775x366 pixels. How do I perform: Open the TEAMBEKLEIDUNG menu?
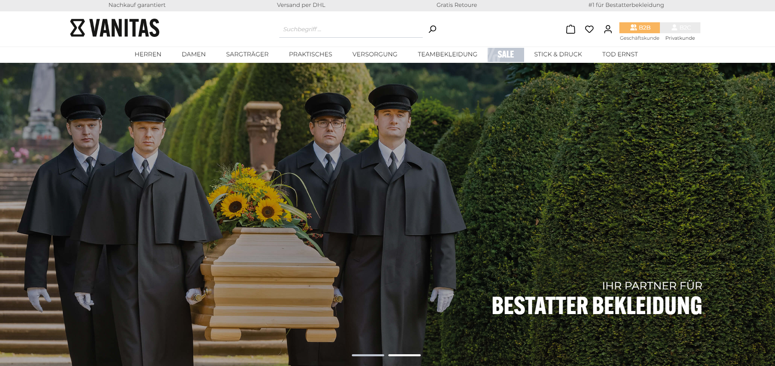[447, 54]
